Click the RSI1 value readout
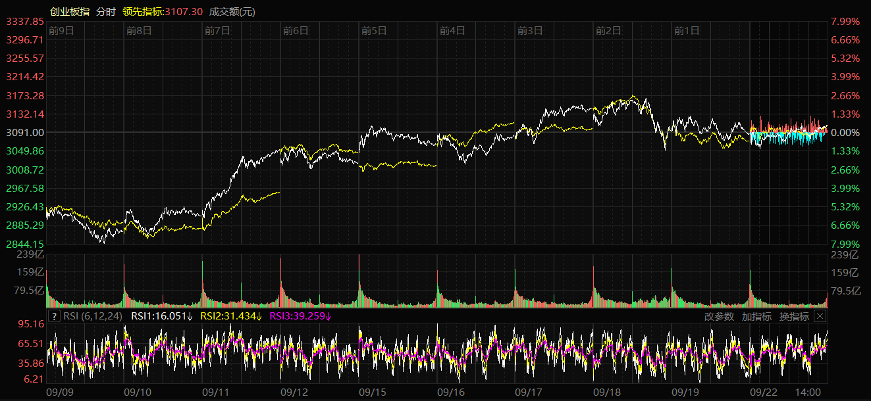This screenshot has width=871, height=401. [x=162, y=316]
